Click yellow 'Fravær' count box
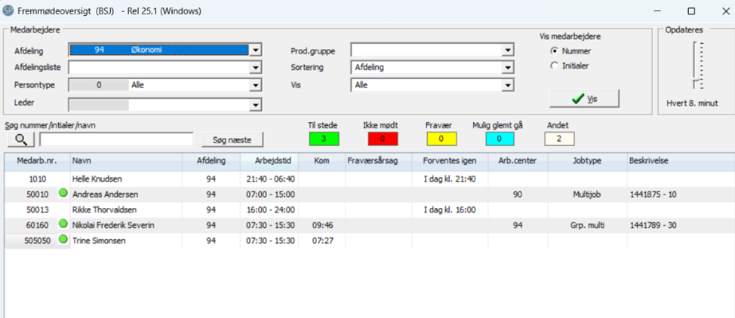 tap(441, 139)
